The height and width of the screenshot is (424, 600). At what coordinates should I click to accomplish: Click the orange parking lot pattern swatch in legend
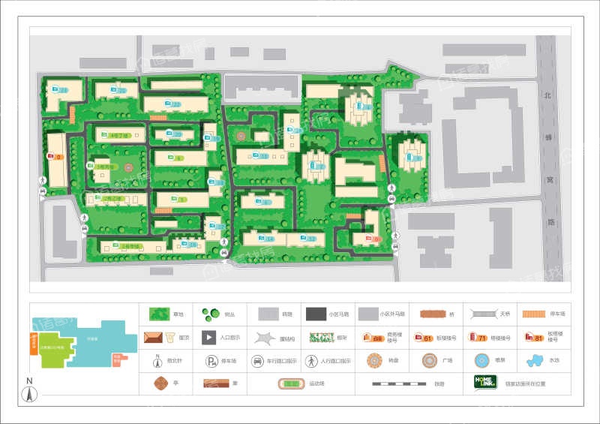click(534, 314)
